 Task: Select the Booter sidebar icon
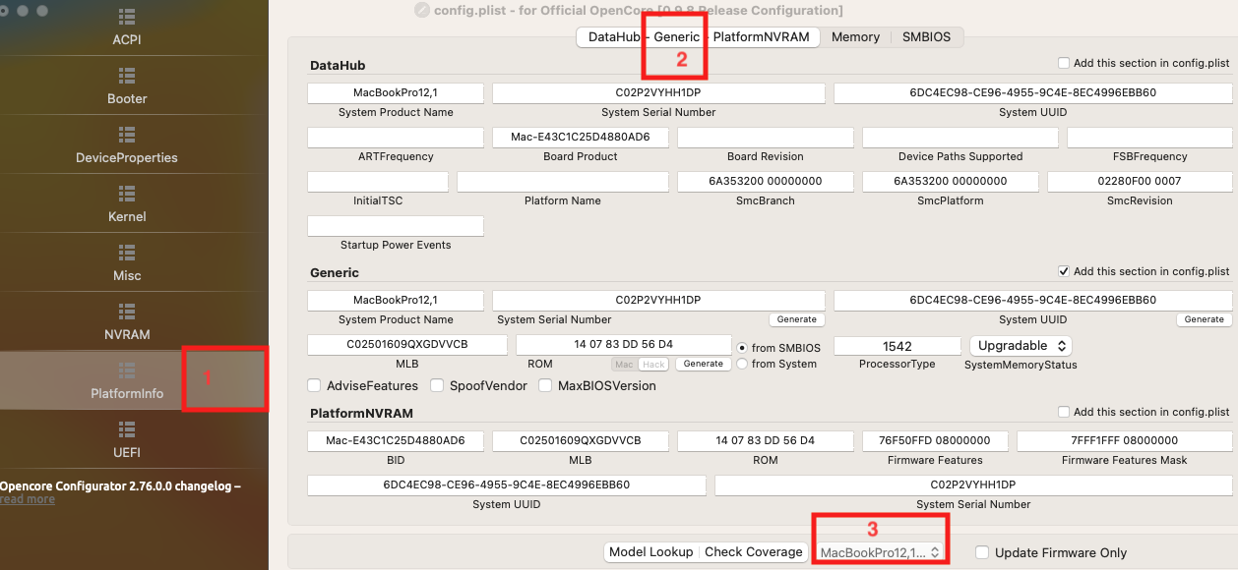pos(127,76)
